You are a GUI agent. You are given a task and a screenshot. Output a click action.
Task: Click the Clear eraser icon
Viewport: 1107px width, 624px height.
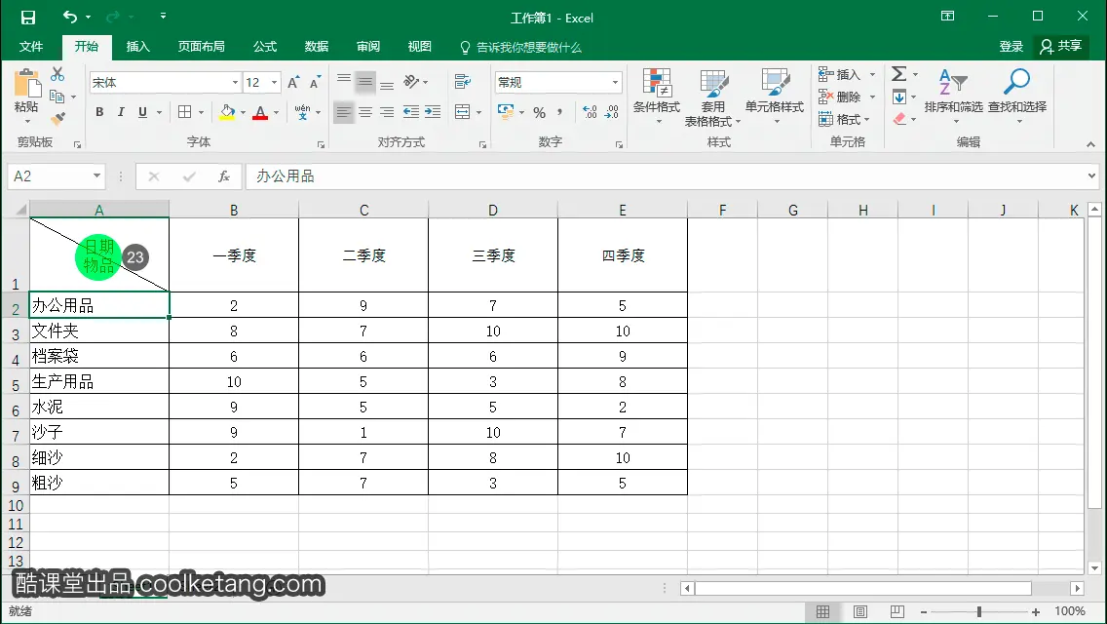click(x=898, y=119)
